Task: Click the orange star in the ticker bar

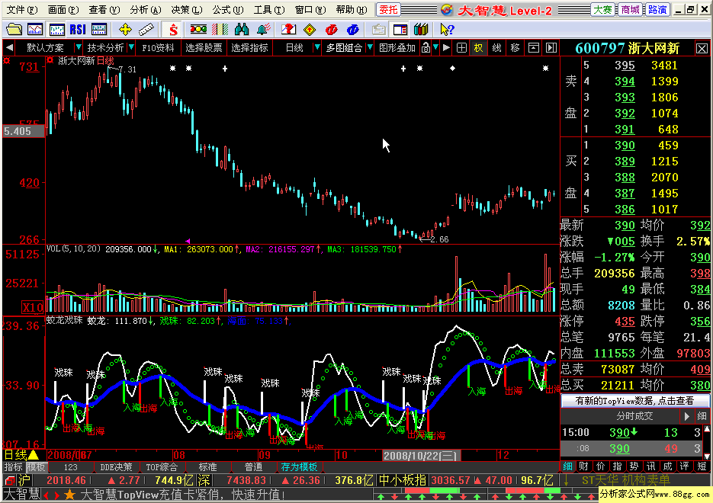Action: (69, 495)
